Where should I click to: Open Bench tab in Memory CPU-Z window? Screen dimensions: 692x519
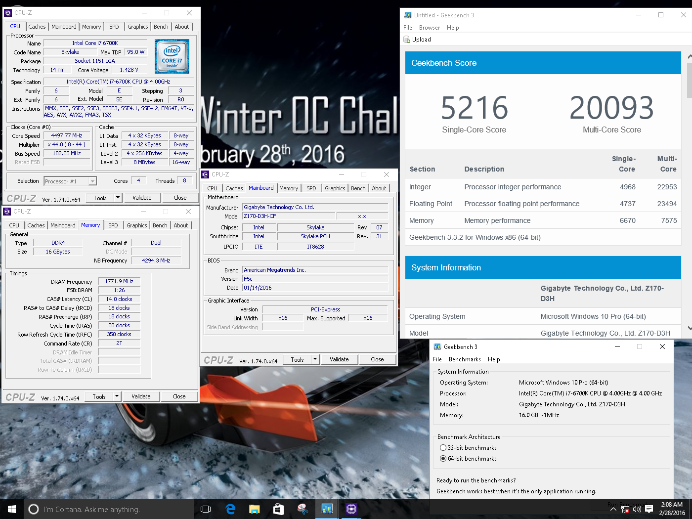(x=160, y=225)
